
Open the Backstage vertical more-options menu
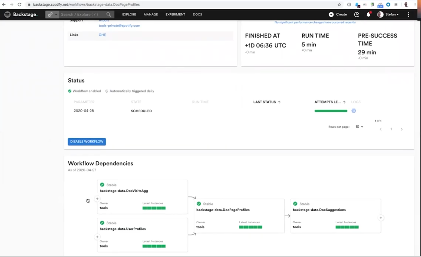408,14
